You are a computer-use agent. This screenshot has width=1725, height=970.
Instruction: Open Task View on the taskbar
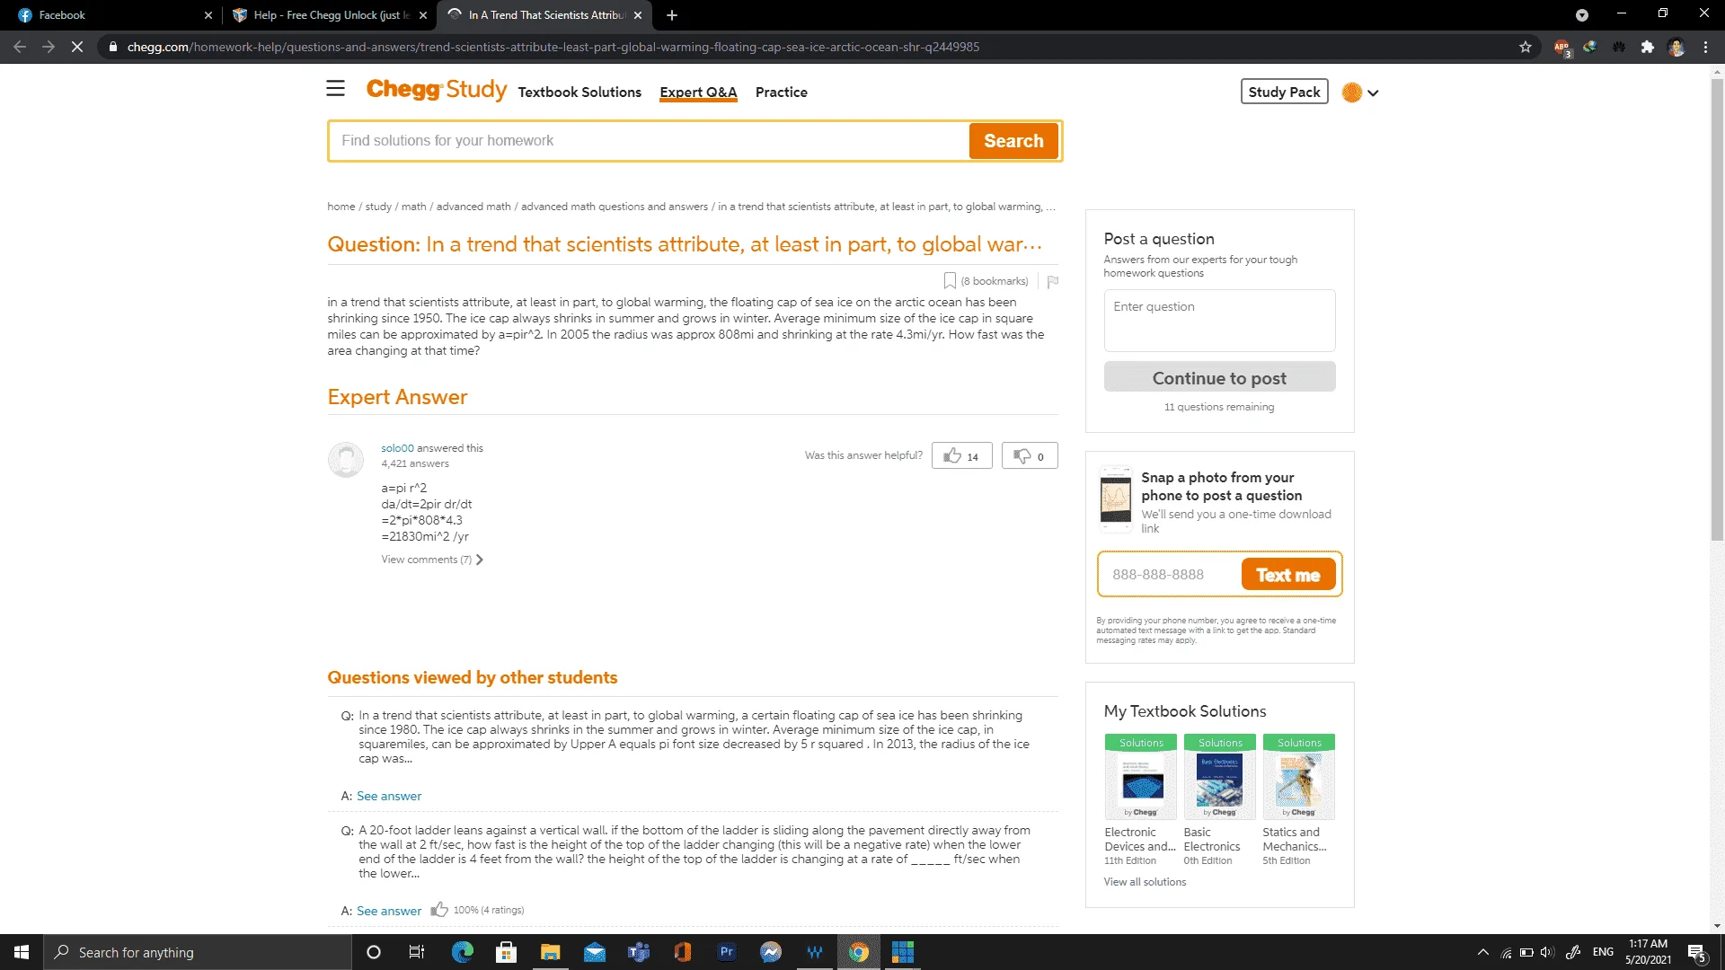pos(417,952)
